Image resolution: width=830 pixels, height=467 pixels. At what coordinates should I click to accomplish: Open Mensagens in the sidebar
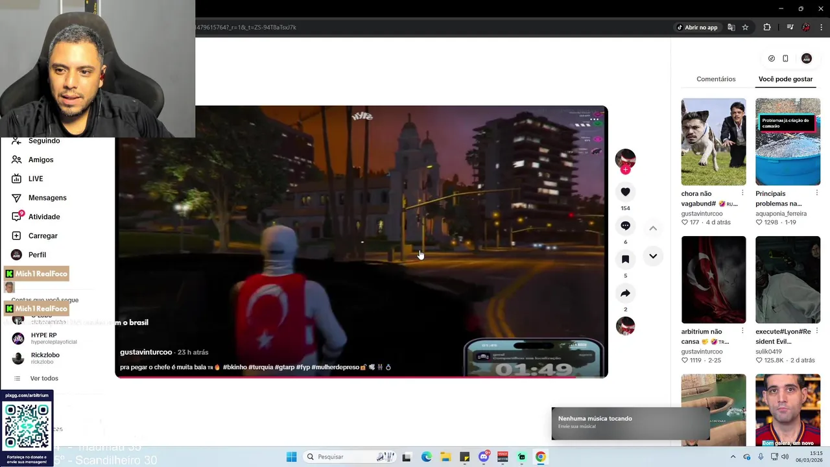tap(47, 198)
